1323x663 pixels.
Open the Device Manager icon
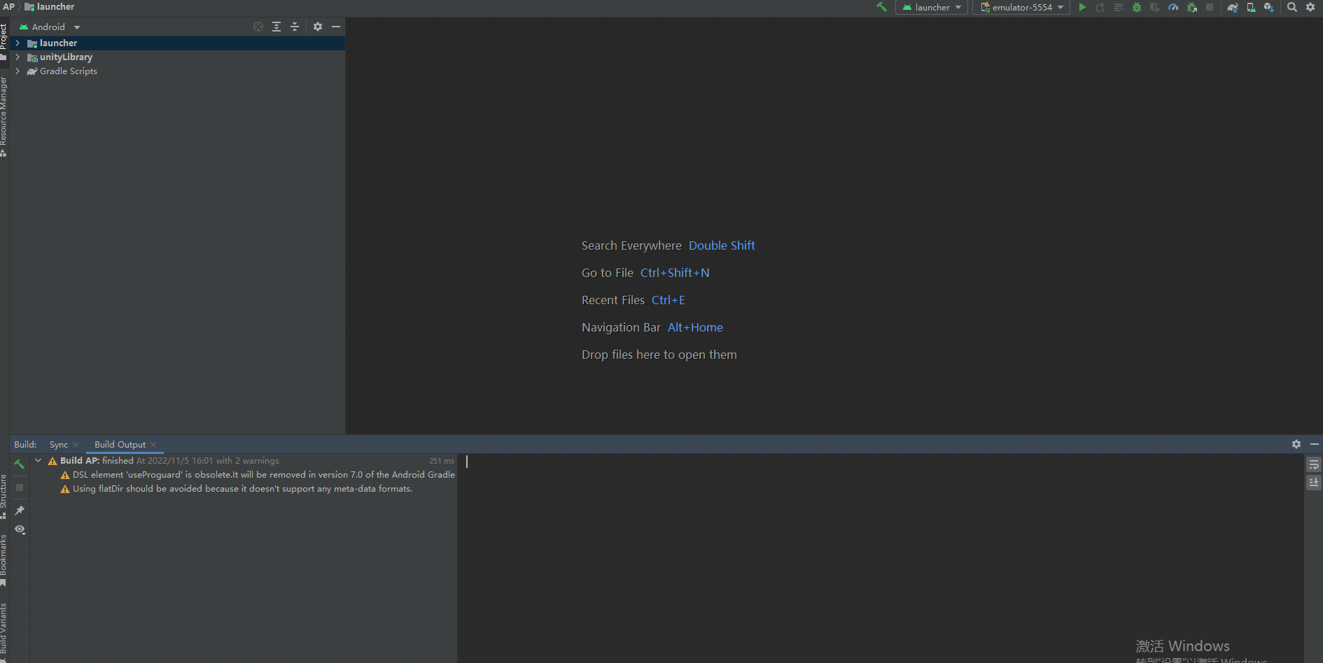tap(1251, 7)
